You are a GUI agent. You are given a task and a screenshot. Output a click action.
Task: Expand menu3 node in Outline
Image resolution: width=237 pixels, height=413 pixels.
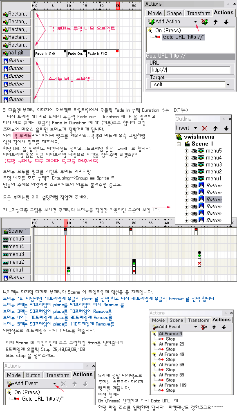[186, 165]
